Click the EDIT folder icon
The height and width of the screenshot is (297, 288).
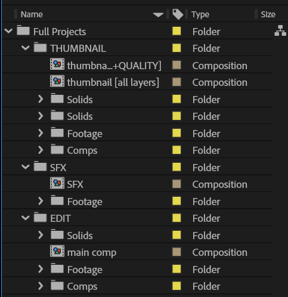[x=40, y=217]
